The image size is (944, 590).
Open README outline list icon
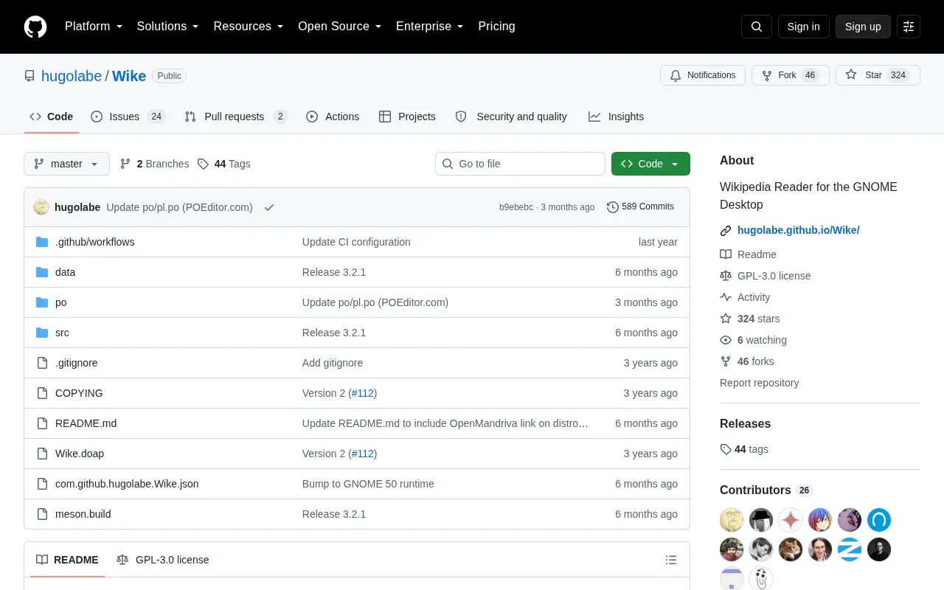pyautogui.click(x=671, y=560)
